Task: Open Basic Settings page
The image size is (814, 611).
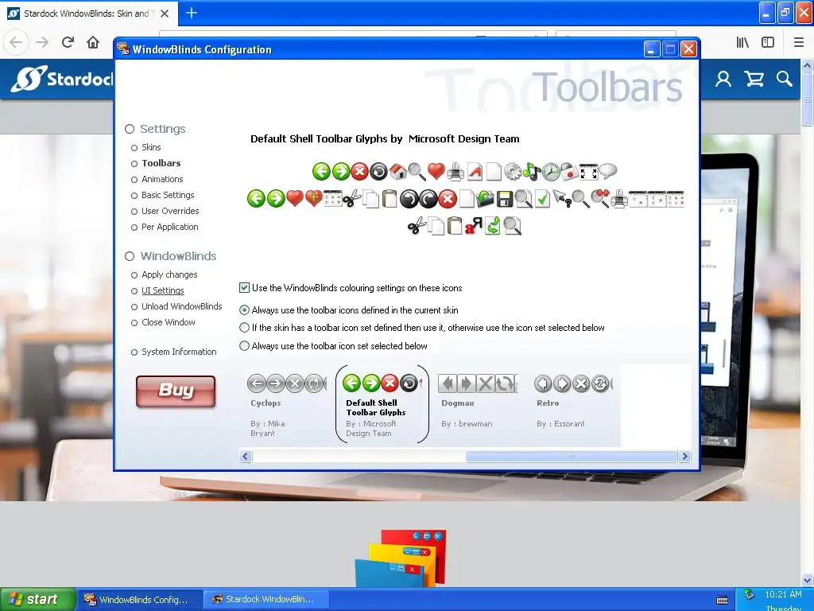Action: [x=168, y=196]
